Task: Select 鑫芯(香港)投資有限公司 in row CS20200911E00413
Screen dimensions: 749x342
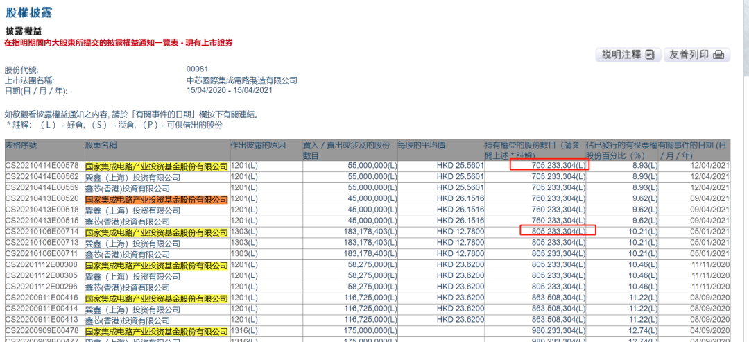Action: pyautogui.click(x=128, y=321)
